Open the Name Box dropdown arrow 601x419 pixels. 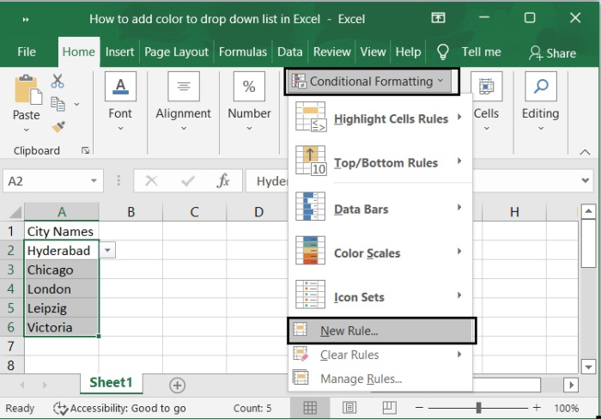94,181
